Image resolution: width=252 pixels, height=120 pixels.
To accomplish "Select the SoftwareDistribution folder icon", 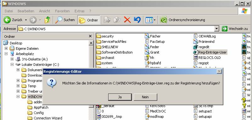I will pos(98,52).
